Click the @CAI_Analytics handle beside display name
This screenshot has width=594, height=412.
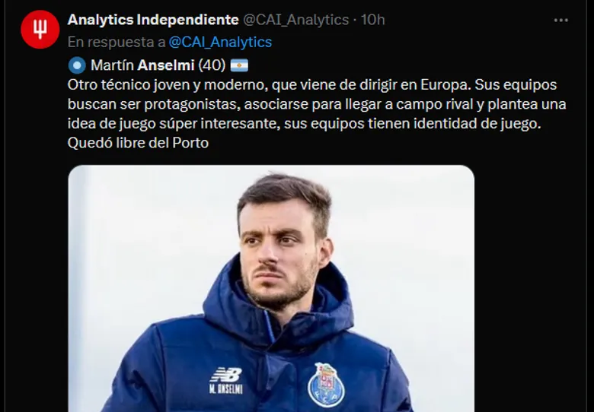[x=297, y=20]
